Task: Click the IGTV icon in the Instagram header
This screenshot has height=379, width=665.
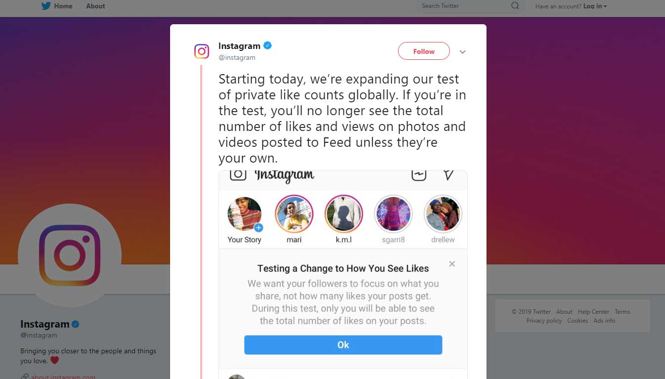Action: (x=419, y=174)
